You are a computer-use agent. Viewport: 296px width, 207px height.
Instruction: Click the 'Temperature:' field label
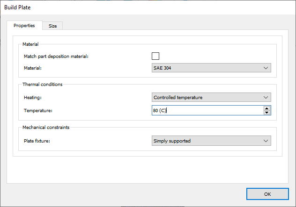[38, 111]
